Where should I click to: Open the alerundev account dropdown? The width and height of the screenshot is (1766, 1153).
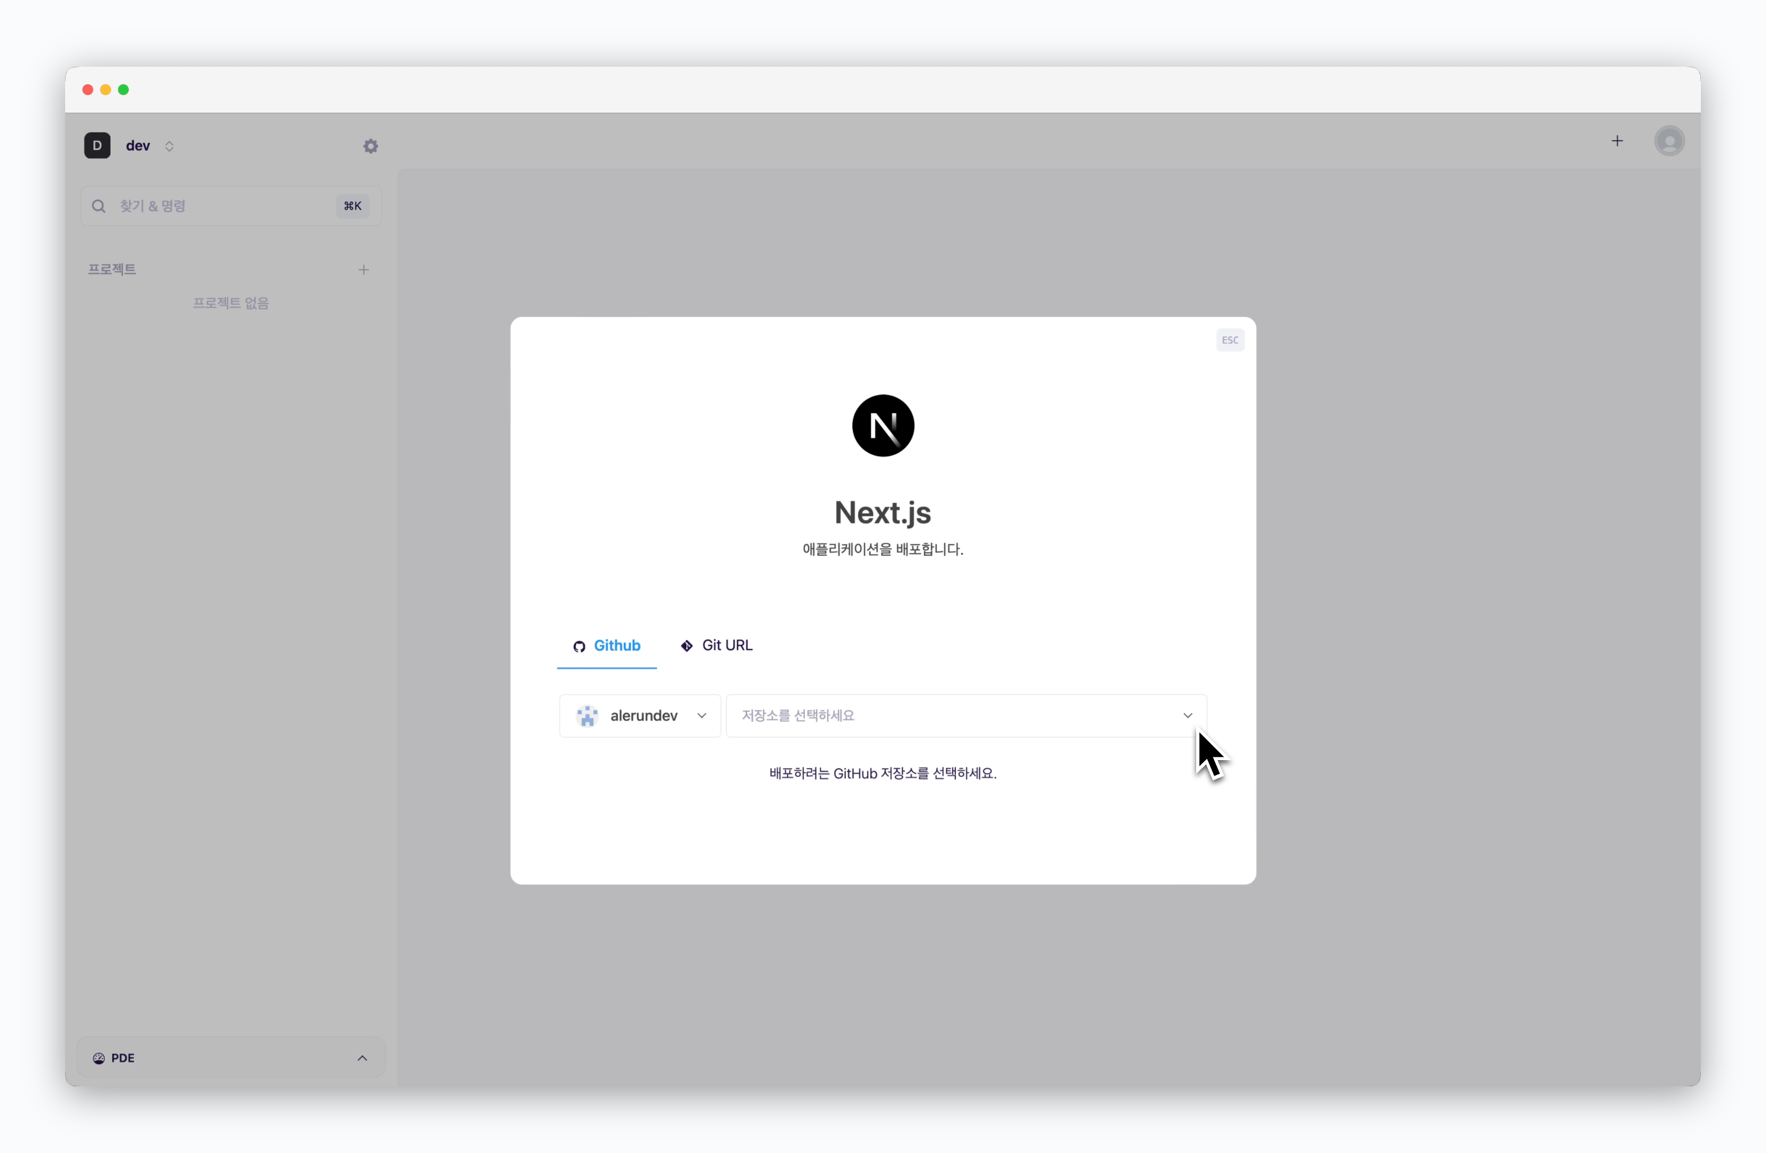[640, 715]
